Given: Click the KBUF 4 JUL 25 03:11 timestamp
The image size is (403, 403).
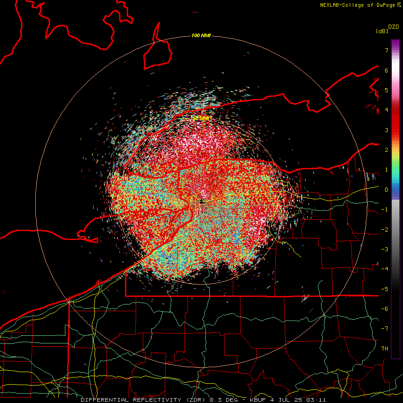Looking at the screenshot, I should [287, 400].
